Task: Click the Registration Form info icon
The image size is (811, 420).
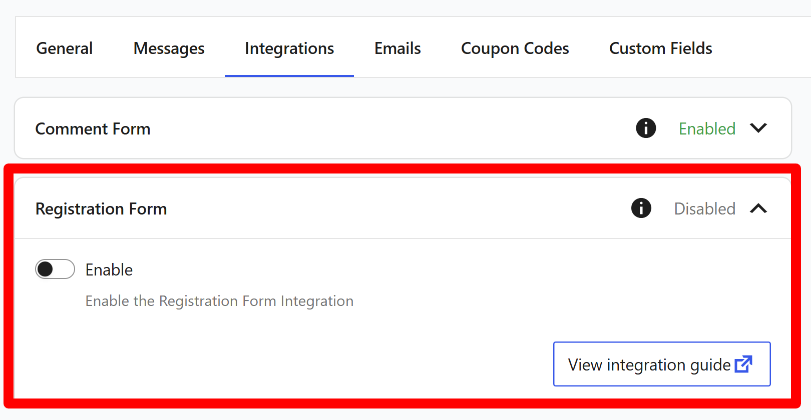Action: click(x=641, y=208)
